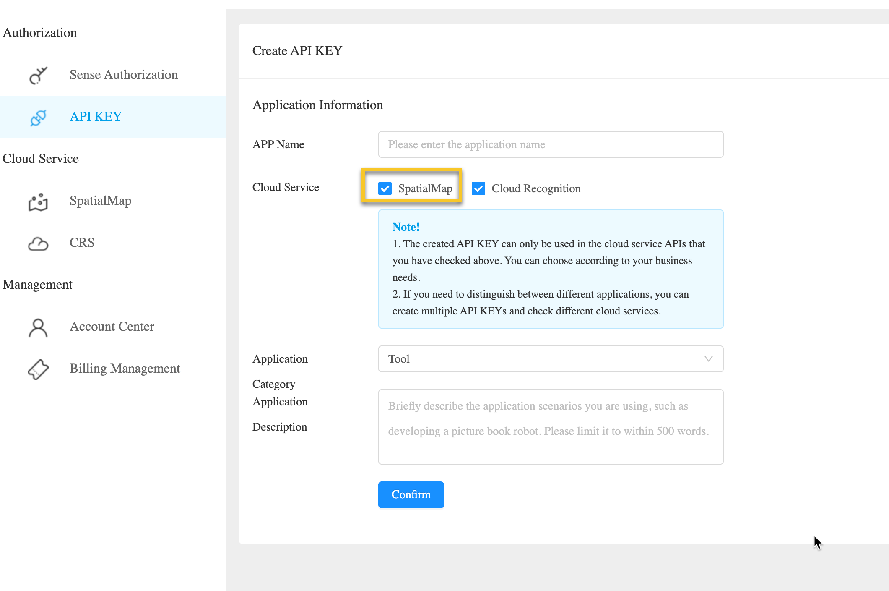Click the API KEY link icon
The height and width of the screenshot is (591, 889).
pyautogui.click(x=38, y=117)
